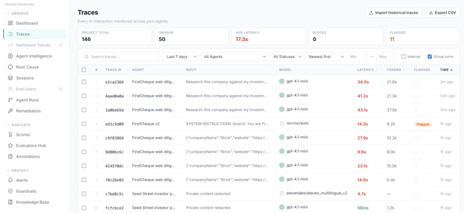Image resolution: width=464 pixels, height=213 pixels.
Task: Select checkbox for trace 1a0beb5d
Action: tap(84, 110)
